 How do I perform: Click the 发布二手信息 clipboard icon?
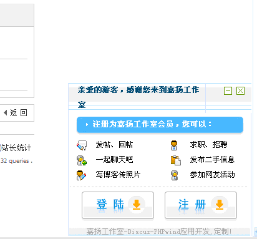(x=176, y=160)
